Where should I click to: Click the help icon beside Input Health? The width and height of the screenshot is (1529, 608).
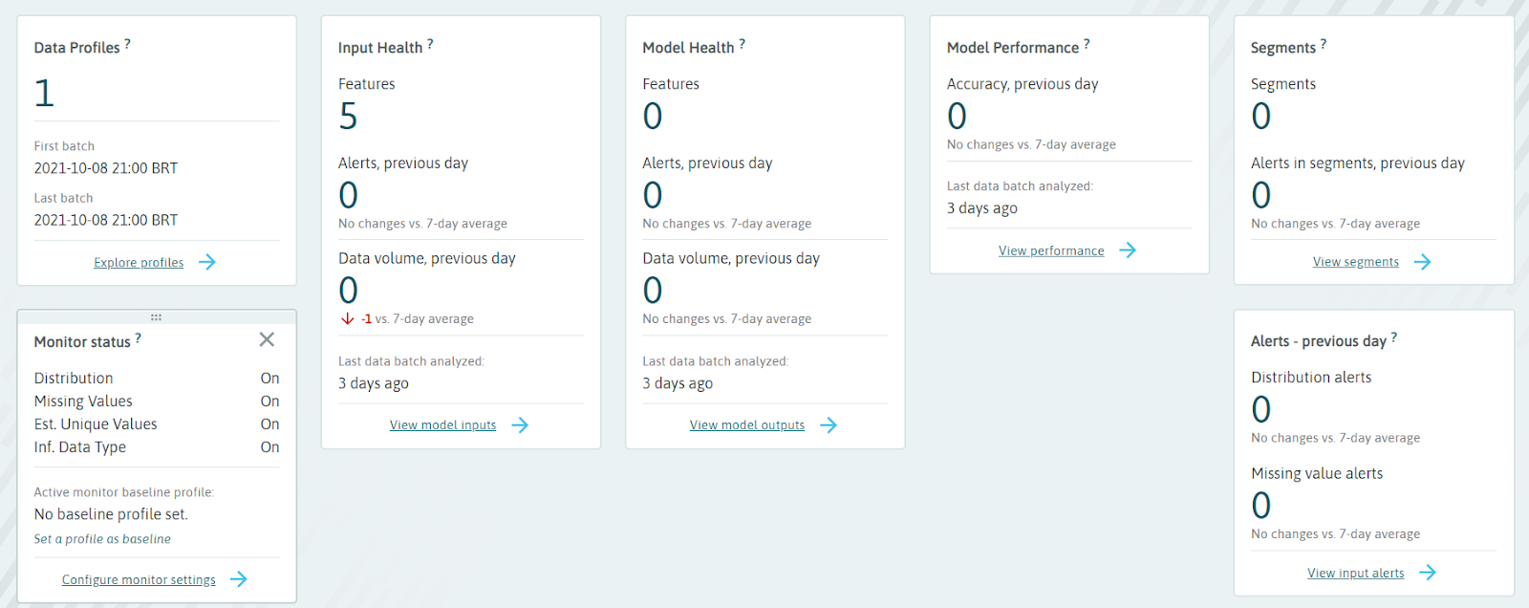[430, 44]
